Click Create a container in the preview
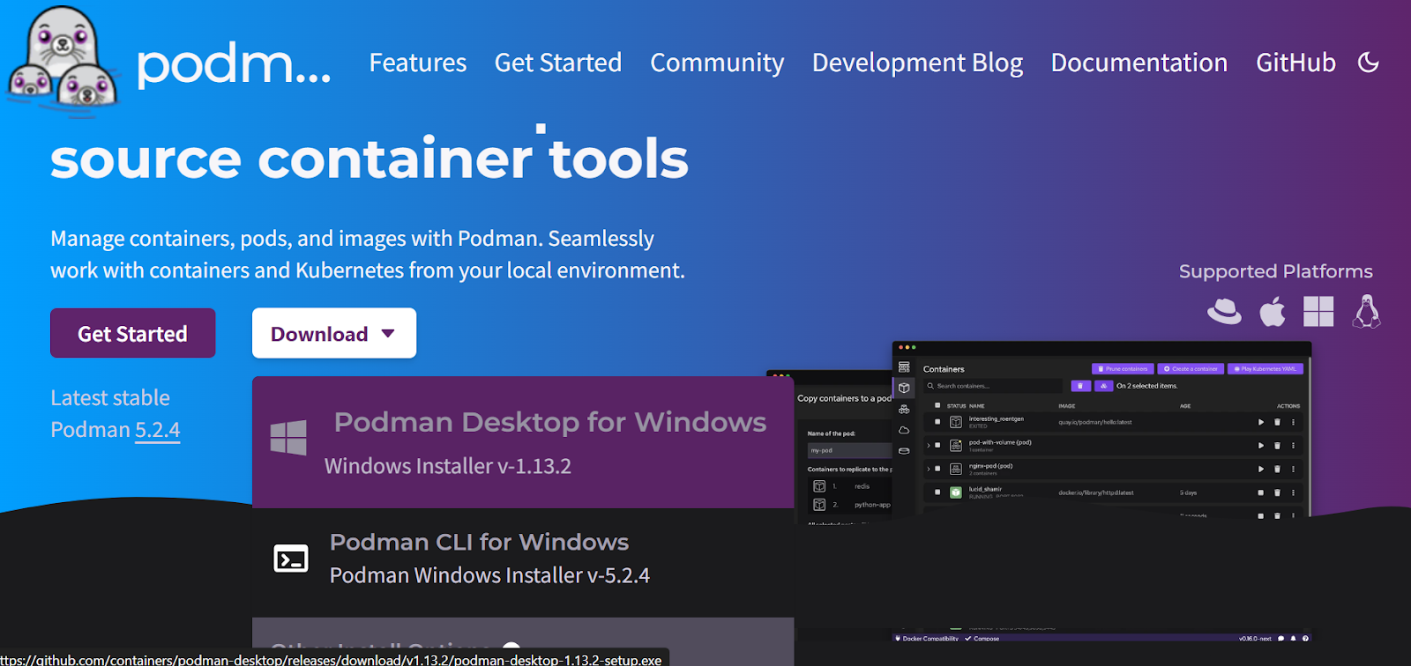This screenshot has width=1411, height=666. click(x=1191, y=369)
